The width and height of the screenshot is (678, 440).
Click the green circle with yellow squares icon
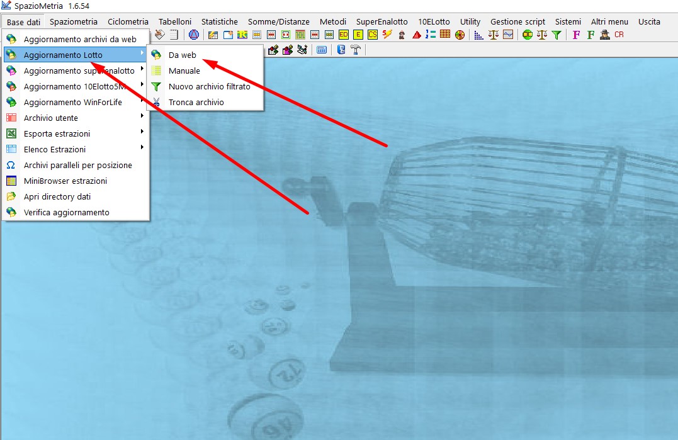[x=528, y=35]
